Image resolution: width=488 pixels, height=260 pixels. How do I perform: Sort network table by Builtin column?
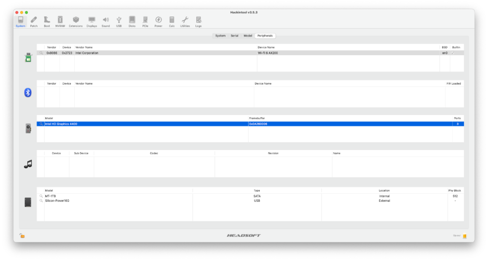click(456, 48)
